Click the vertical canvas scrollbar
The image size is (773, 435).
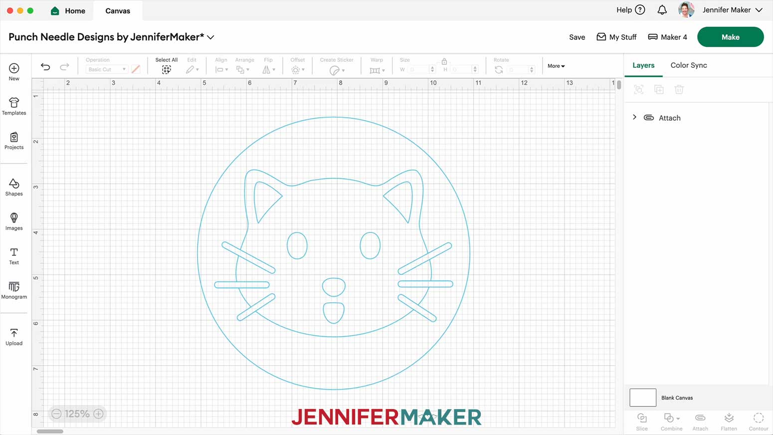tap(619, 85)
